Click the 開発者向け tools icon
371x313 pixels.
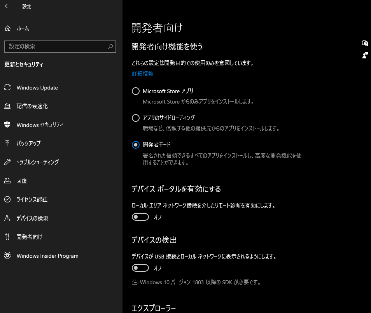pyautogui.click(x=7, y=237)
